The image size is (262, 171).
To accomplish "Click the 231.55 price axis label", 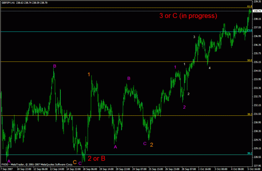I will [257, 114].
